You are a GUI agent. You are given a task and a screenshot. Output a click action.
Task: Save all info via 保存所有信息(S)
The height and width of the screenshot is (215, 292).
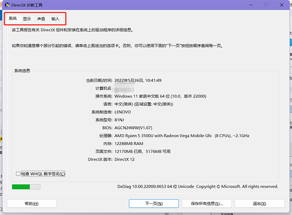[x=207, y=204]
